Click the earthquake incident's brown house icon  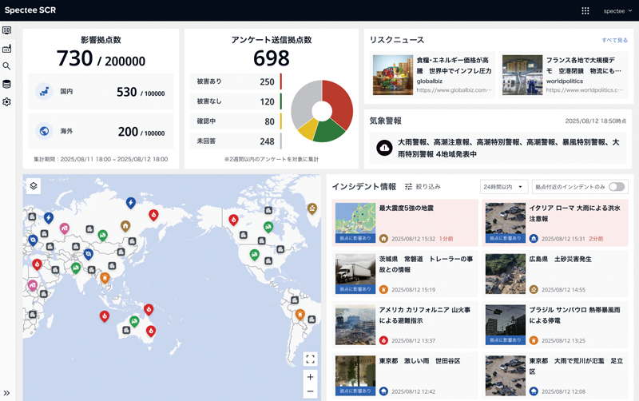pos(383,239)
